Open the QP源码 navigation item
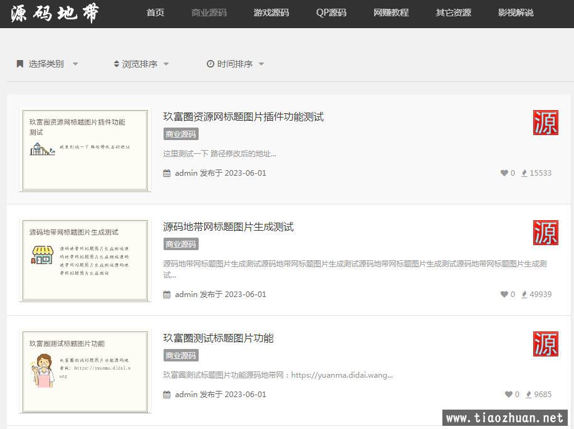Screen dimensions: 574x429 pyautogui.click(x=331, y=13)
